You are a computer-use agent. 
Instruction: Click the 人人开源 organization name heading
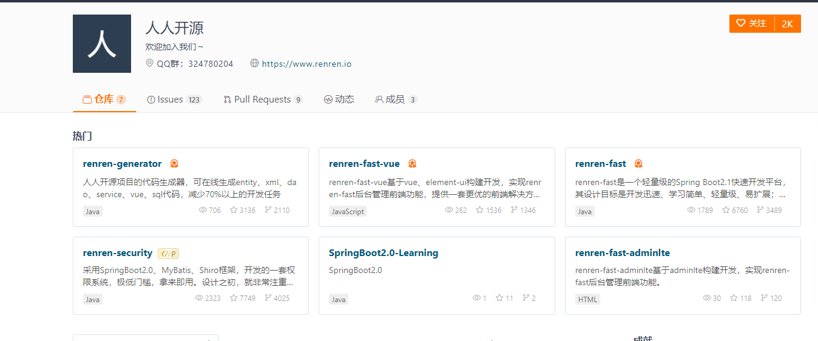coord(175,27)
